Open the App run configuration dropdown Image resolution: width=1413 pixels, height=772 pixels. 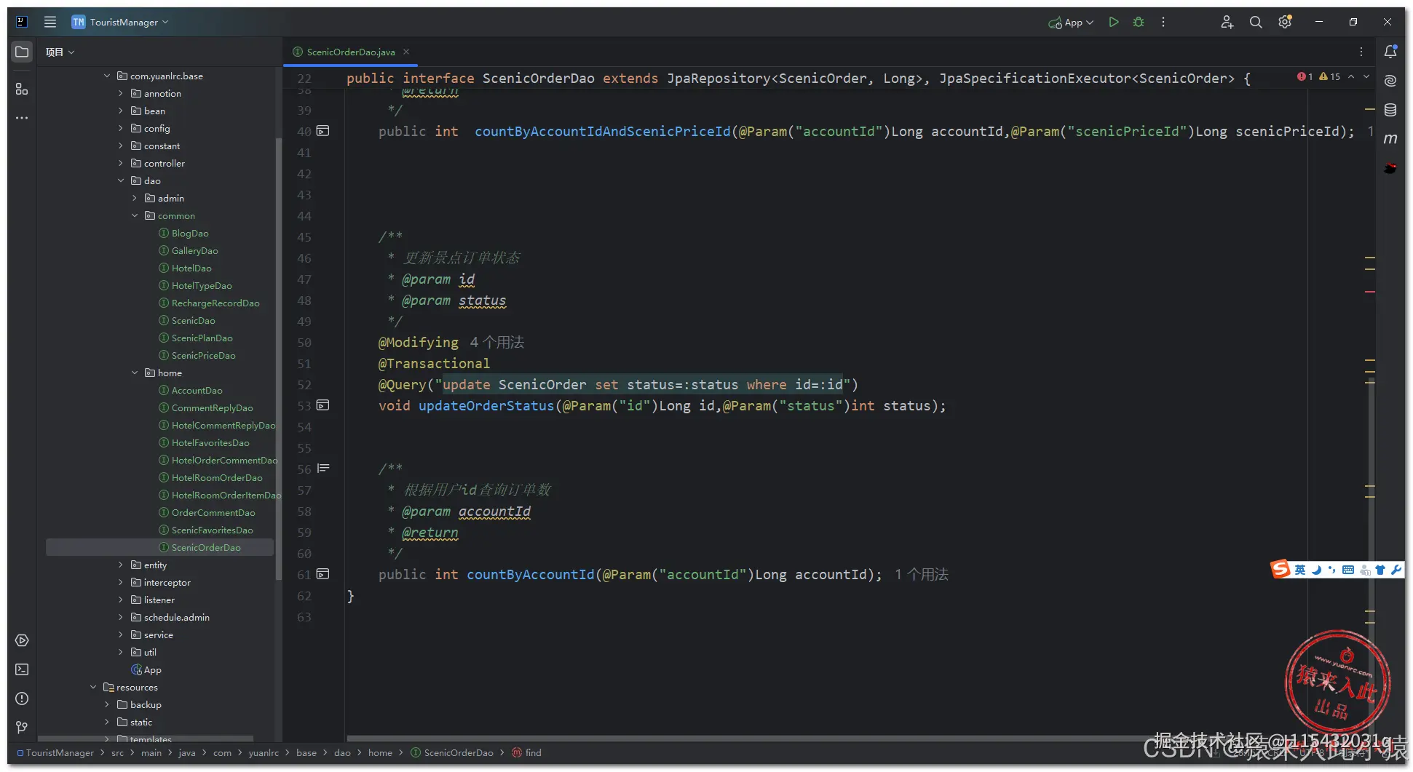pos(1071,23)
